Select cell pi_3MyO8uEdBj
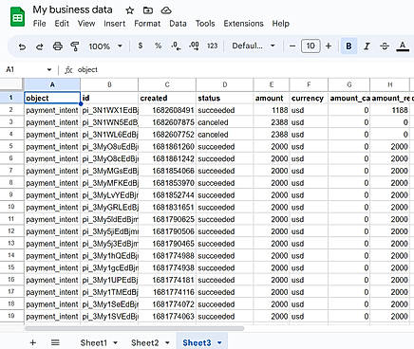The height and width of the screenshot is (349, 414). click(x=109, y=147)
